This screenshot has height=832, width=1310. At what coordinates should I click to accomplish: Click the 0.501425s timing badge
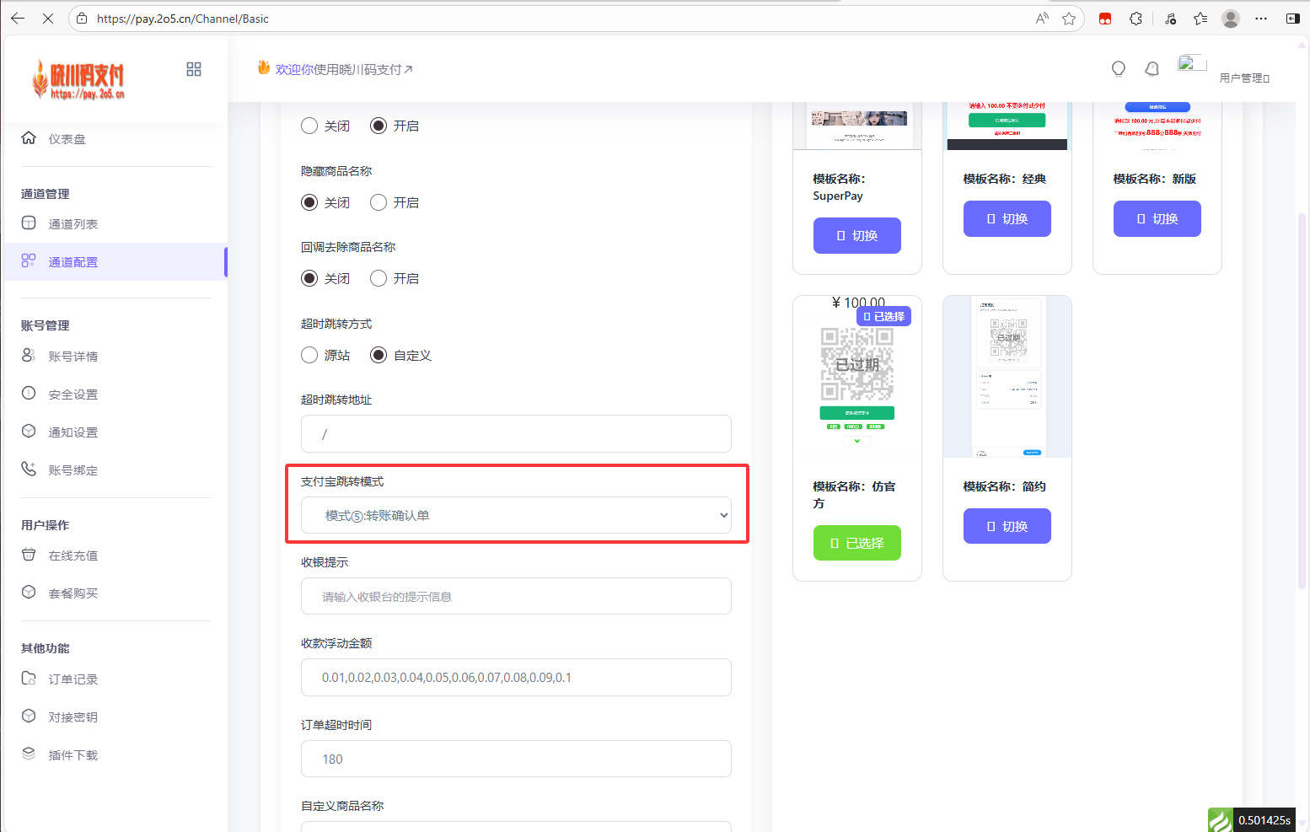pos(1264,820)
